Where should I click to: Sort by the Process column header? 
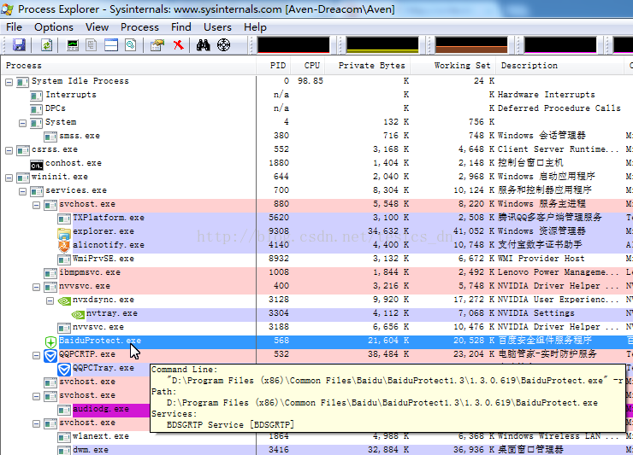128,66
